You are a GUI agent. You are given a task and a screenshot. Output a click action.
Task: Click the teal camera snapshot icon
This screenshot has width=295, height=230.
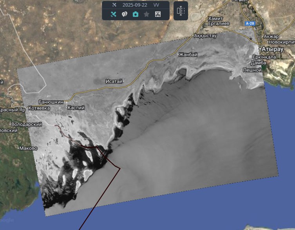pos(136,14)
